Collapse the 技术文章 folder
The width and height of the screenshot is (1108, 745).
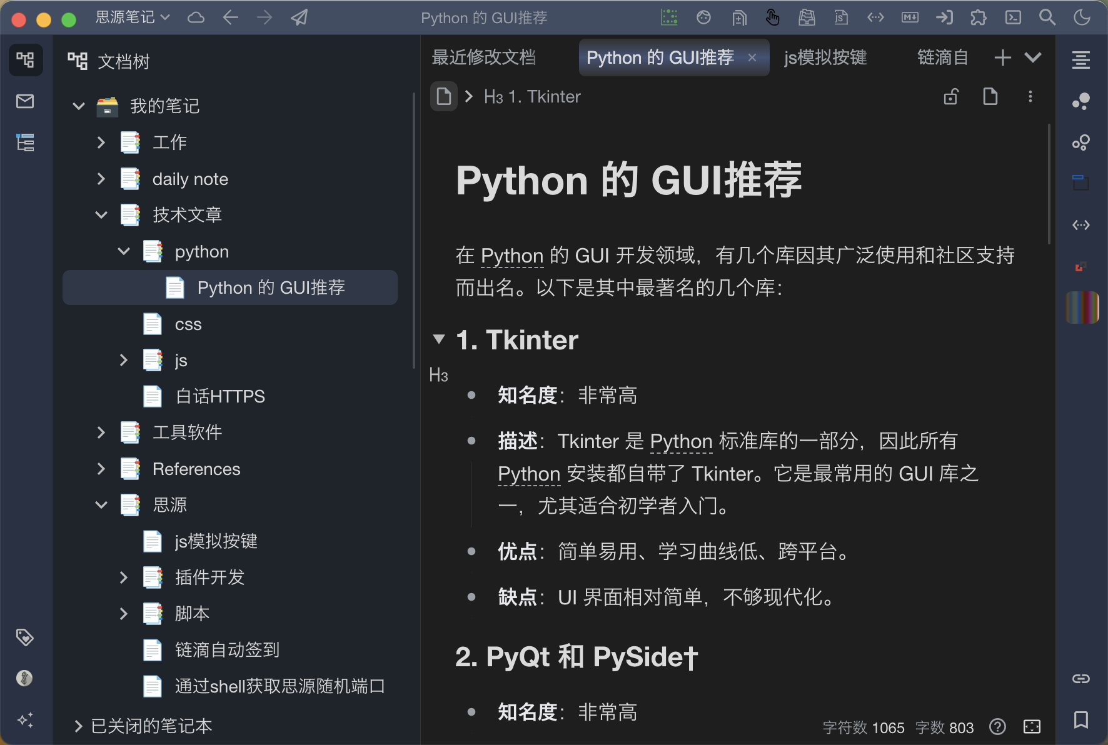pyautogui.click(x=101, y=215)
